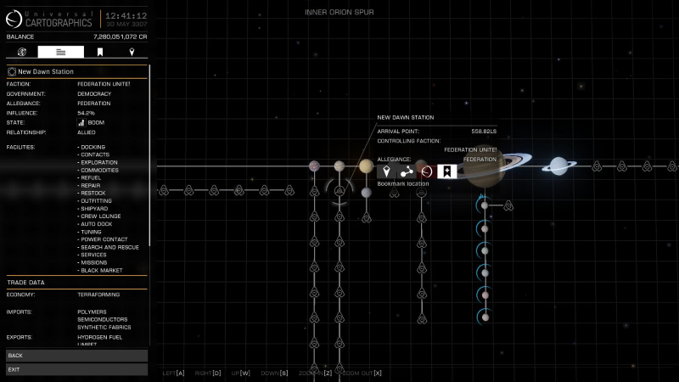Viewport: 679px width, 382px height.
Task: Select third station right of pale blue planet
Action: pyautogui.click(x=647, y=166)
